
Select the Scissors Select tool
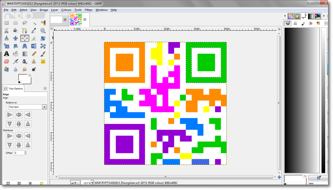tap(6, 31)
